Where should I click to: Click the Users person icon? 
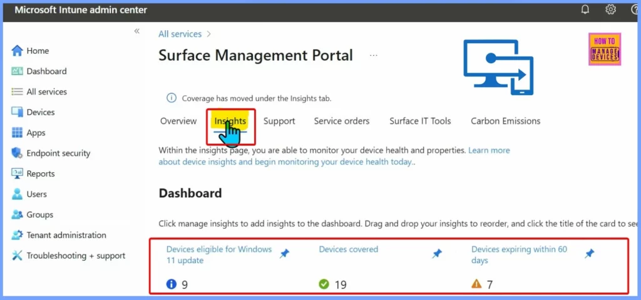pos(17,194)
